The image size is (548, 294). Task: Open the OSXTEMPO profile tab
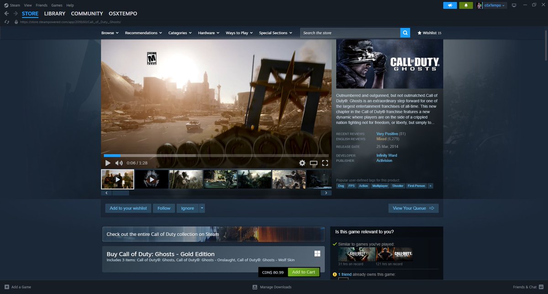coord(123,14)
